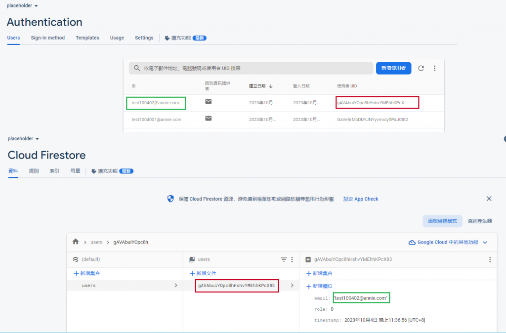This screenshot has height=333, width=506.
Task: Open 擴充功能 tab in Authentication
Action: point(186,38)
